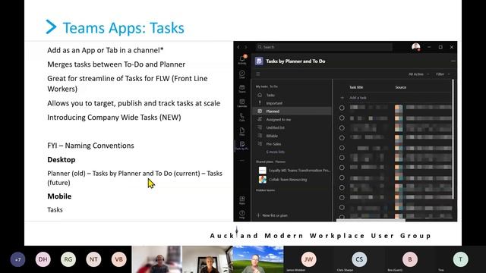Click the bold 'Mobile' heading on slide

[59, 196]
